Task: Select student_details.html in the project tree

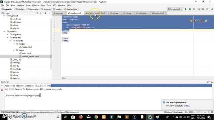Action: point(30,56)
